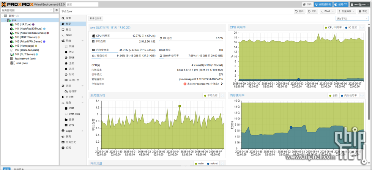Open the 复制 replication menu item
This screenshot has width=372, height=170.
click(73, 136)
